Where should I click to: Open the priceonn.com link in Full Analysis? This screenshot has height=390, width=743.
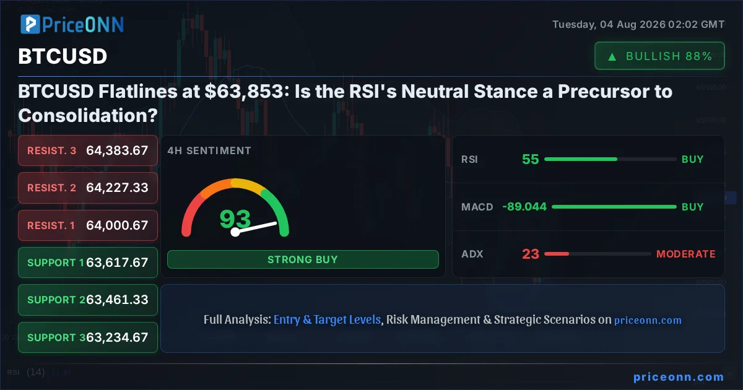click(x=648, y=320)
